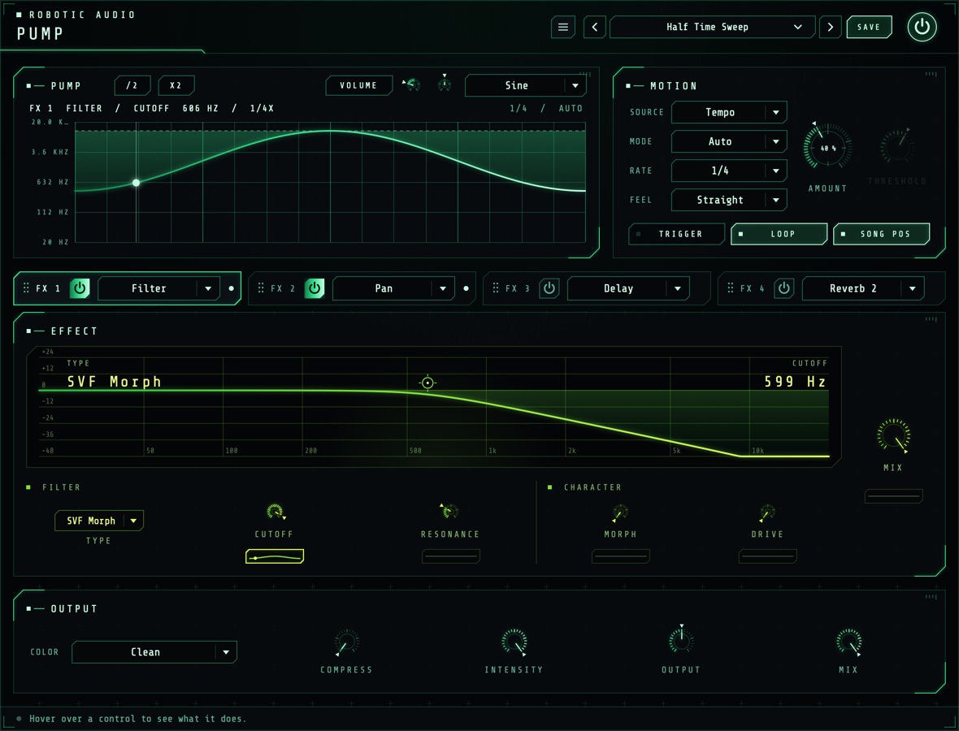Open the Color dropdown set to Clean

click(154, 652)
